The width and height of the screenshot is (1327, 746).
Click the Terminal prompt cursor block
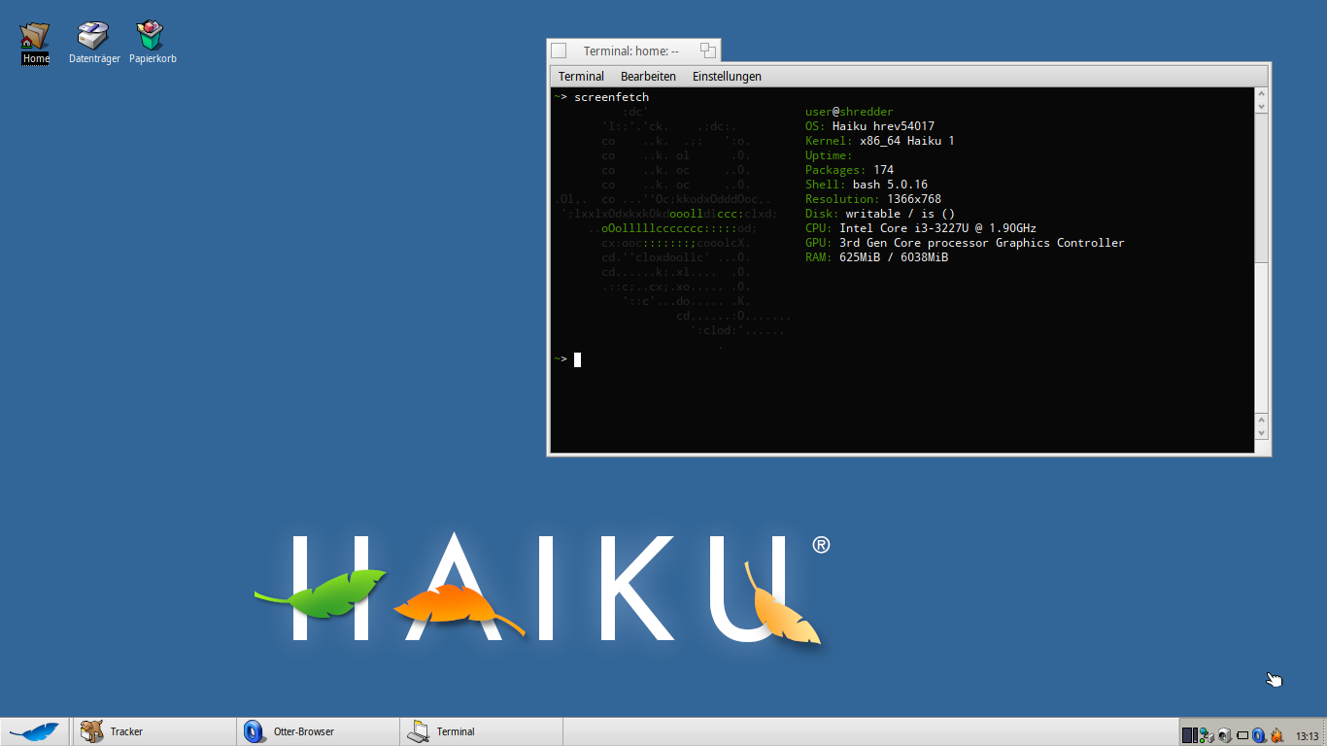577,359
